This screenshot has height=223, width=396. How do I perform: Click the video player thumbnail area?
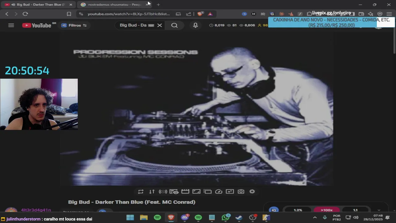[197, 108]
